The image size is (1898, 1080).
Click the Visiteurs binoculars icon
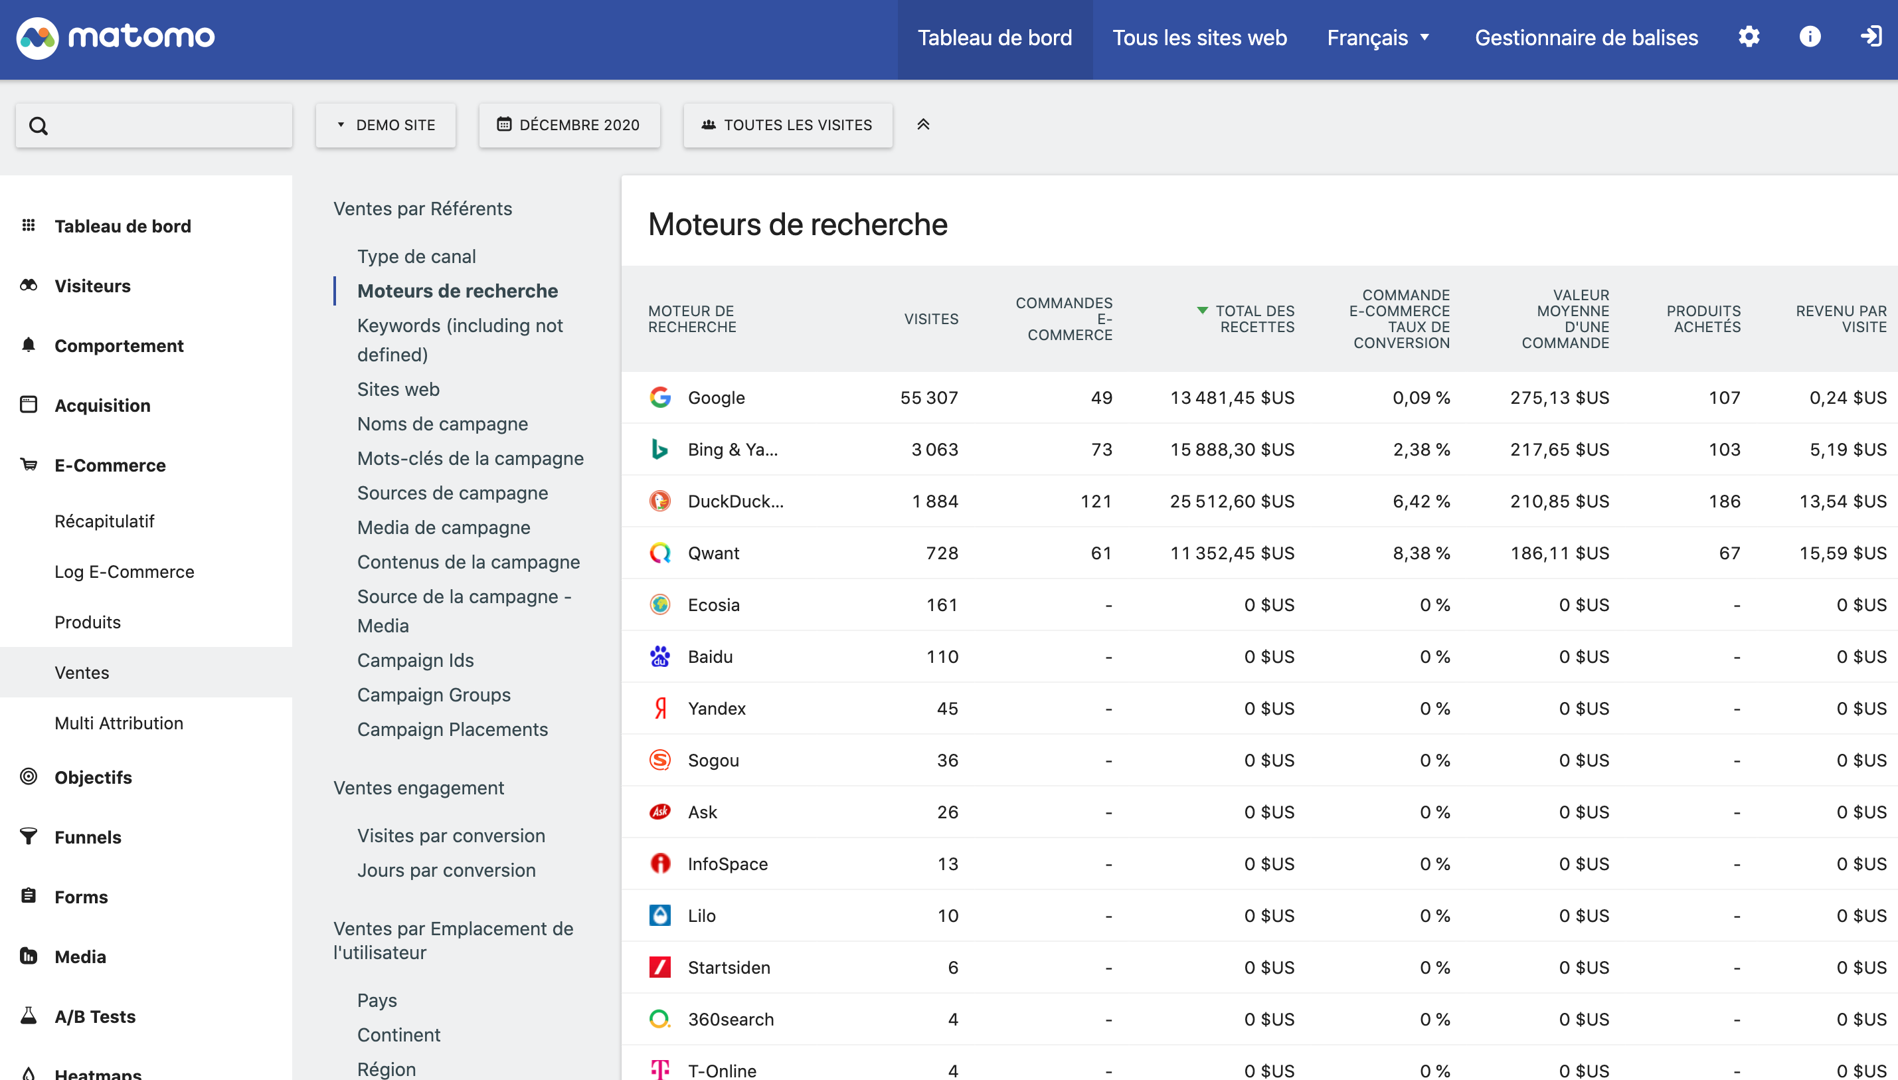tap(28, 285)
